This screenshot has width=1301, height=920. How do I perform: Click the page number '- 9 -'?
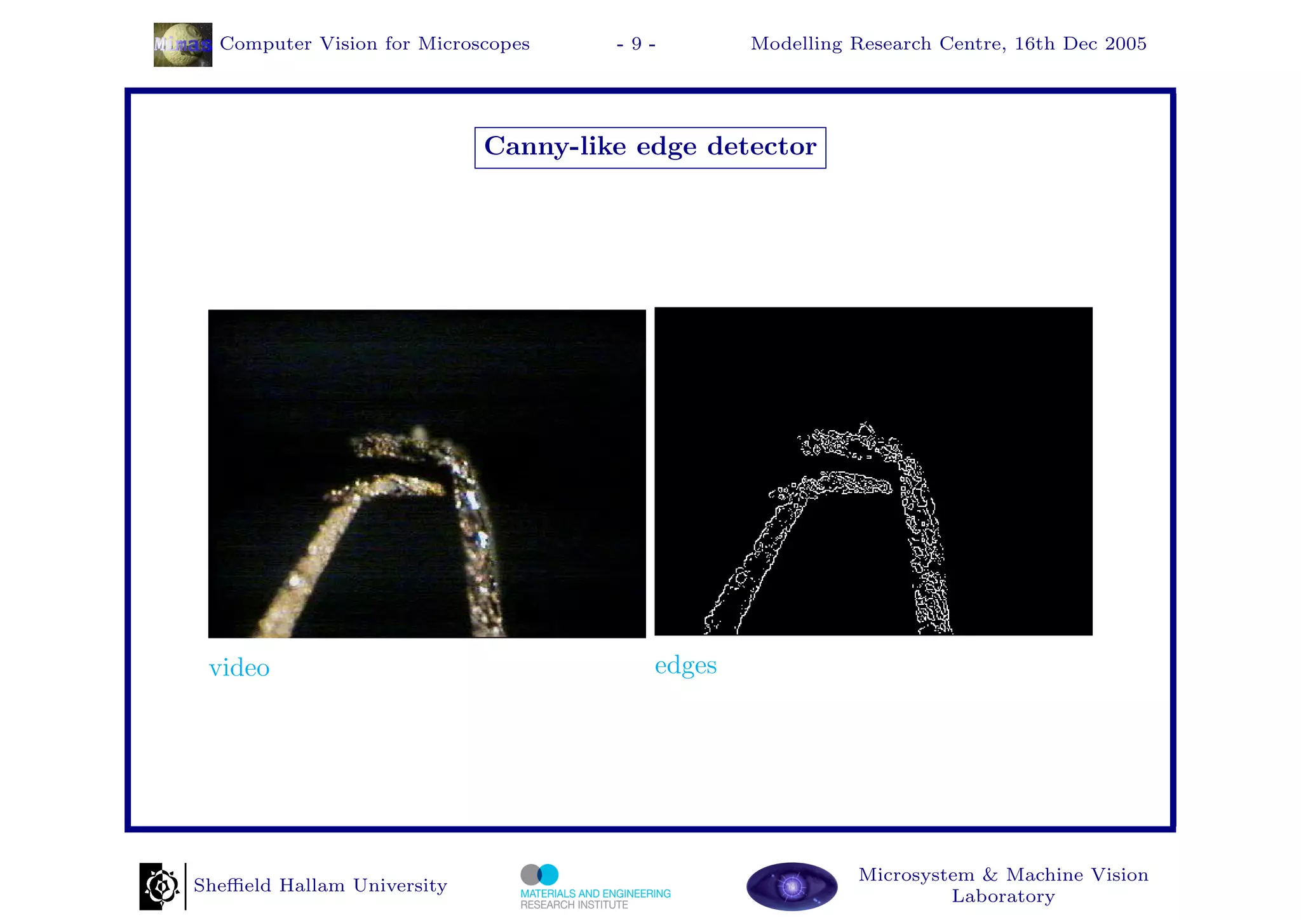point(636,44)
